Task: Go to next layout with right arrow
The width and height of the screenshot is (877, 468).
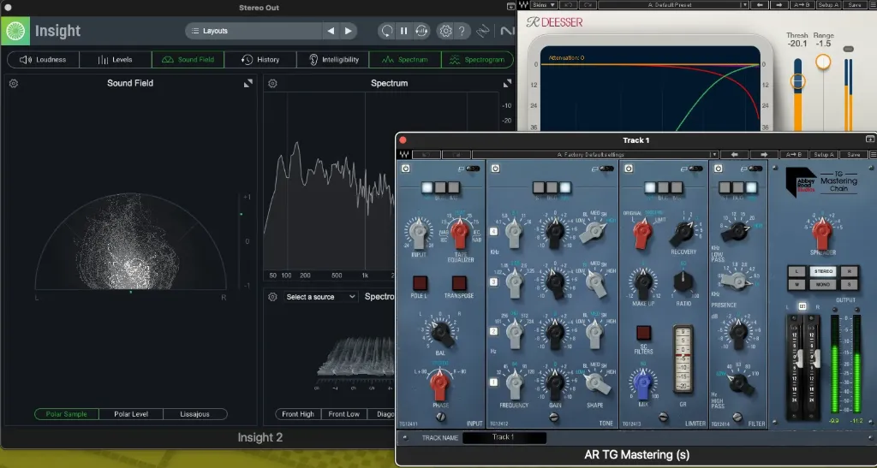Action: click(349, 31)
